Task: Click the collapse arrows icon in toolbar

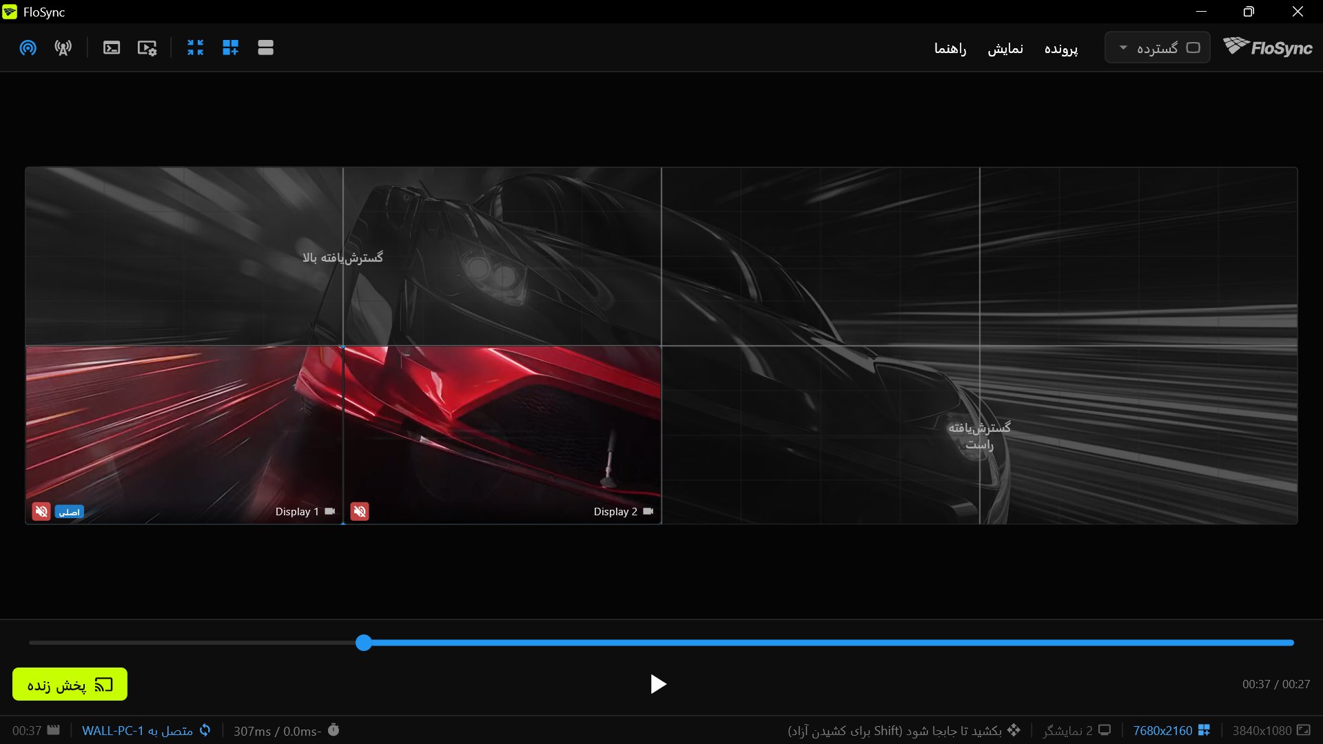Action: tap(196, 48)
